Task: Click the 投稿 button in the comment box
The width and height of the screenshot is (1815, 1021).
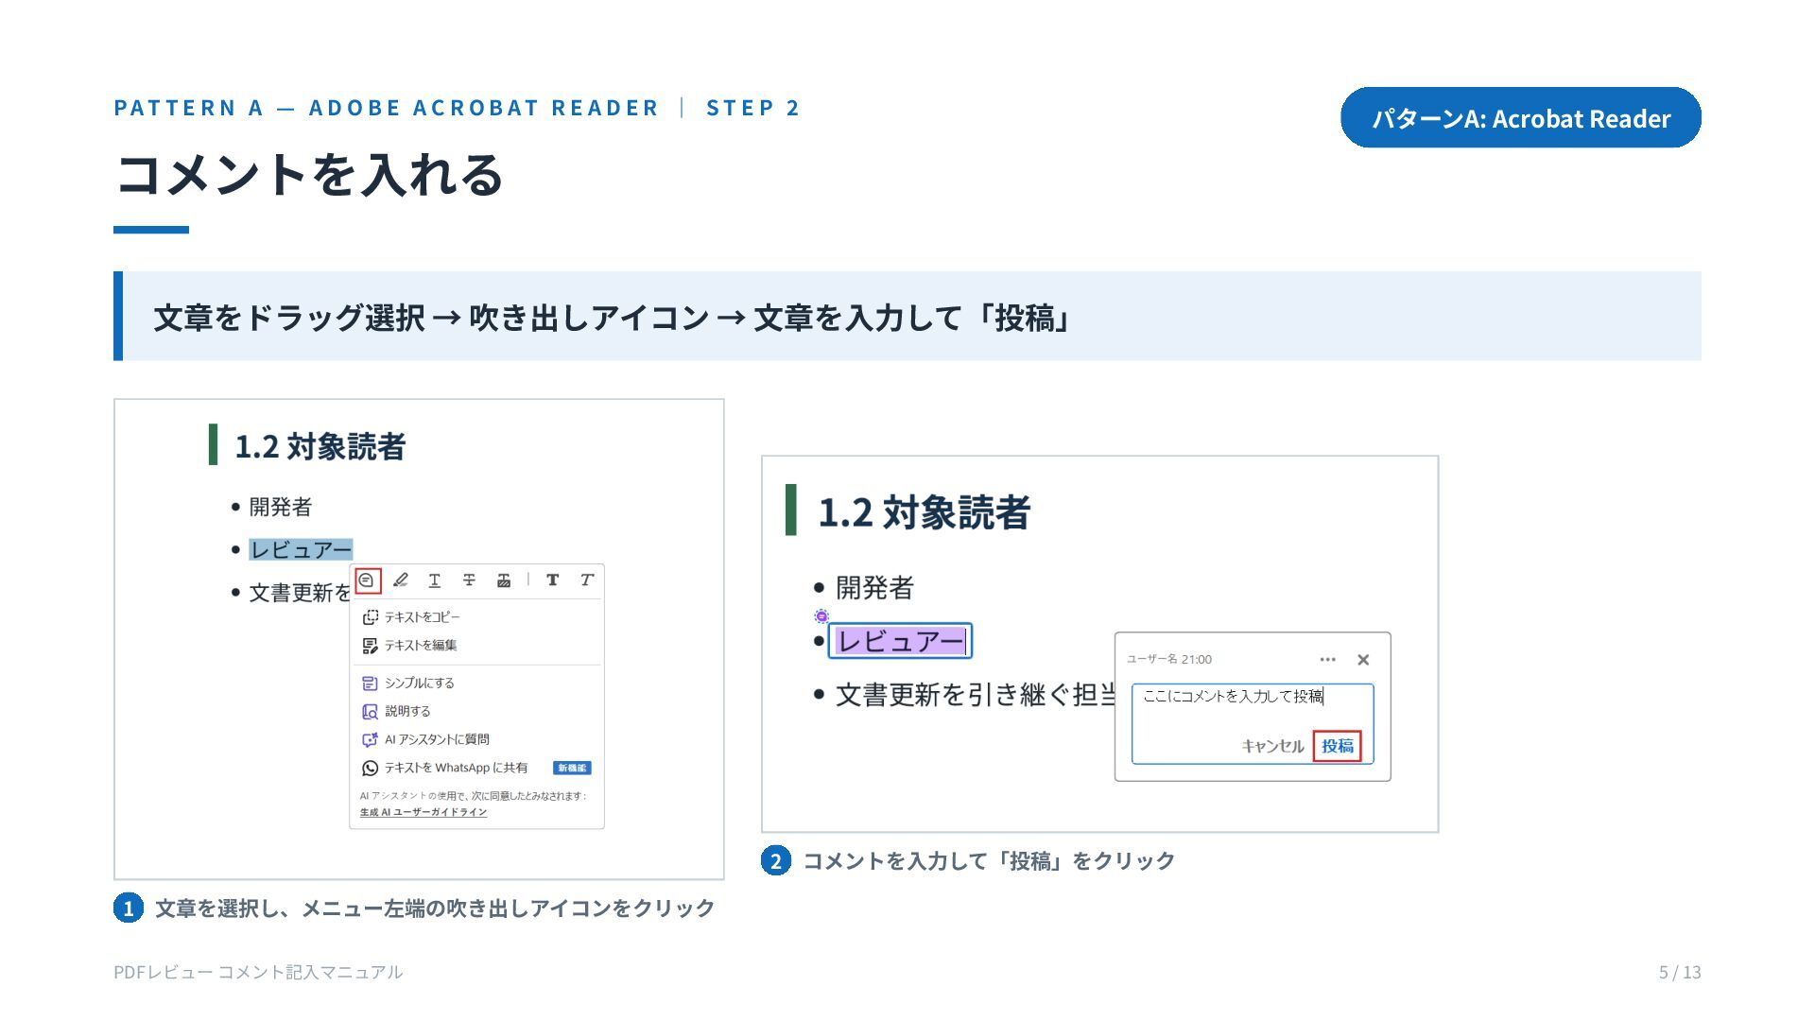Action: pos(1338,746)
